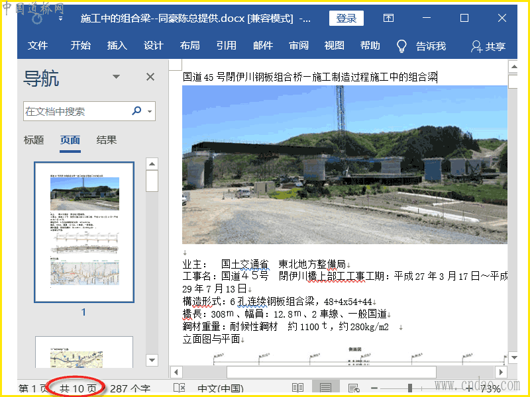This screenshot has width=530, height=397.
Task: Click the horizontal scrollbar thumb
Action: coord(331,373)
